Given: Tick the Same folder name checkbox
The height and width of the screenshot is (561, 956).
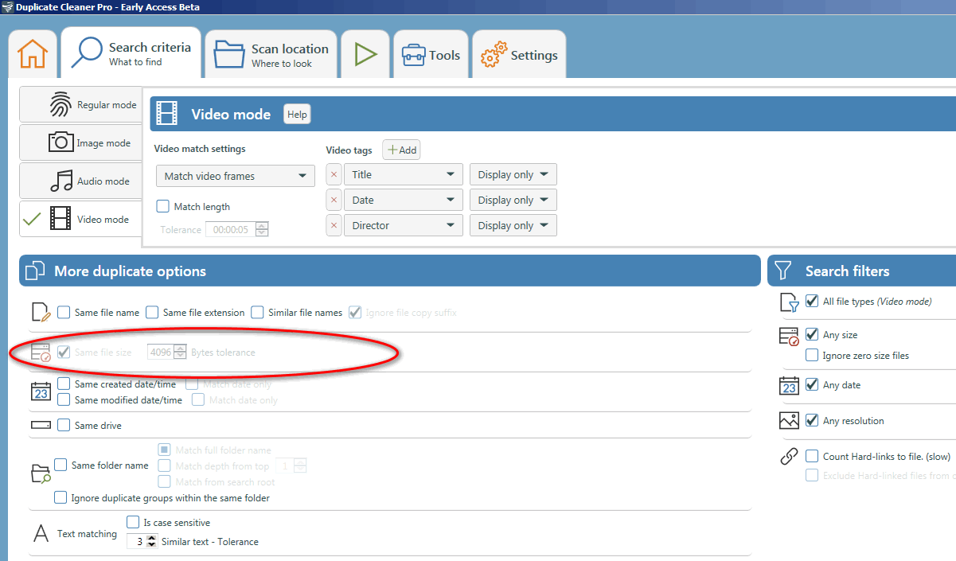Looking at the screenshot, I should point(60,465).
